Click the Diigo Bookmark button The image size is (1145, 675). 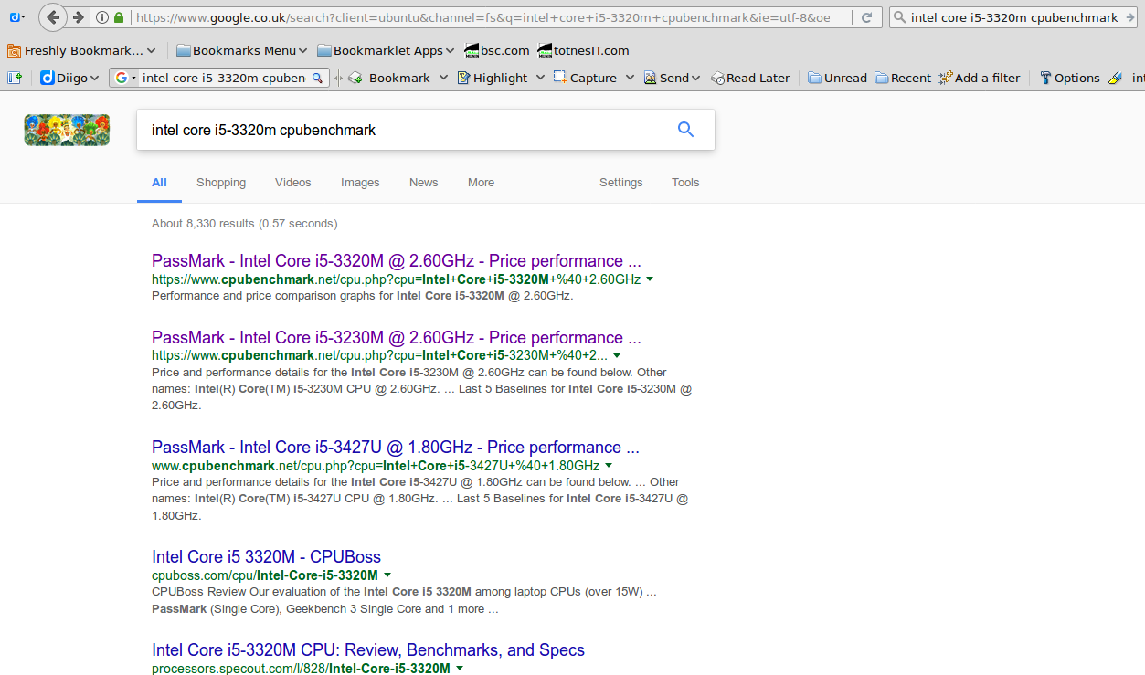(x=390, y=78)
